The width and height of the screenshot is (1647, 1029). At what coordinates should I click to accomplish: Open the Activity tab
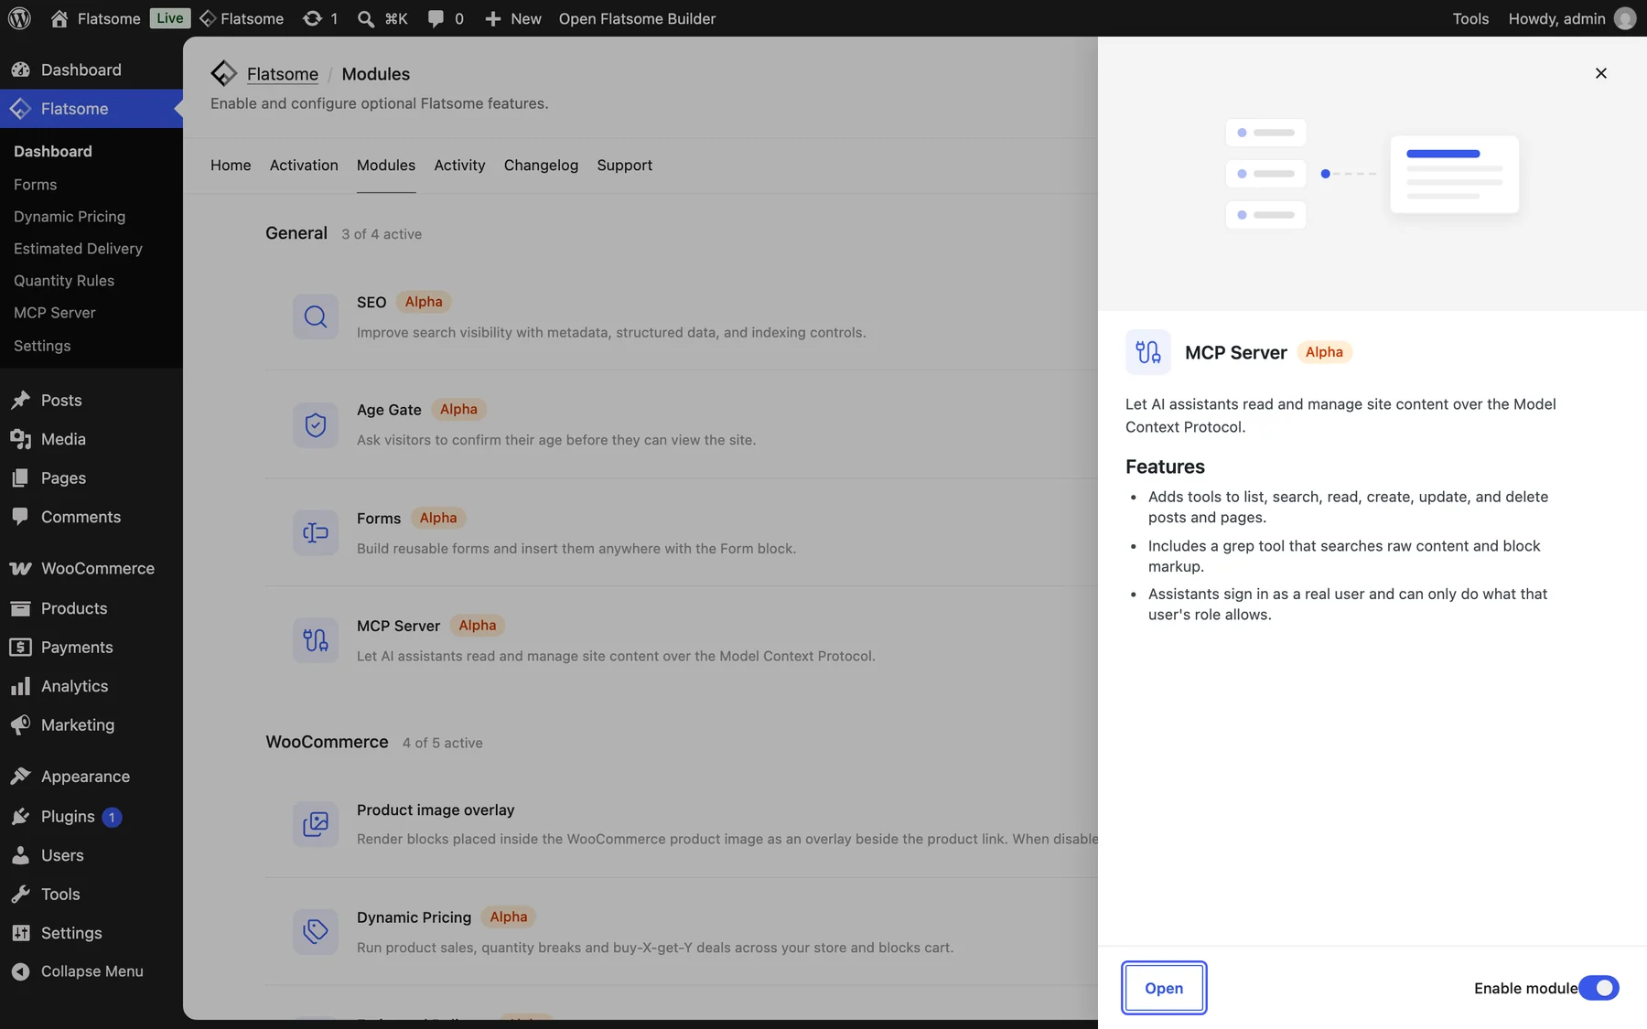(459, 165)
